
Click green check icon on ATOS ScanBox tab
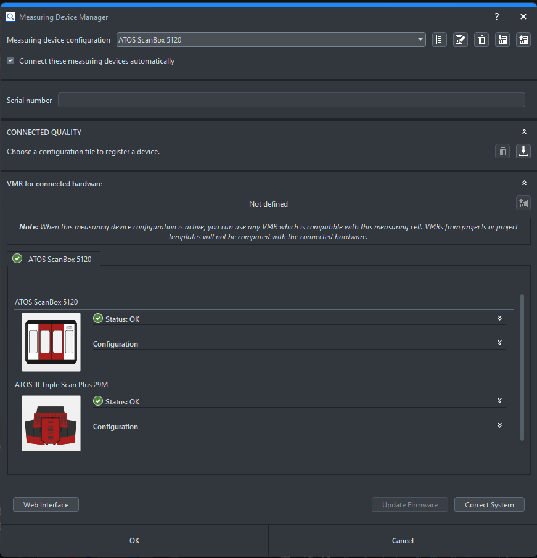[x=17, y=259]
